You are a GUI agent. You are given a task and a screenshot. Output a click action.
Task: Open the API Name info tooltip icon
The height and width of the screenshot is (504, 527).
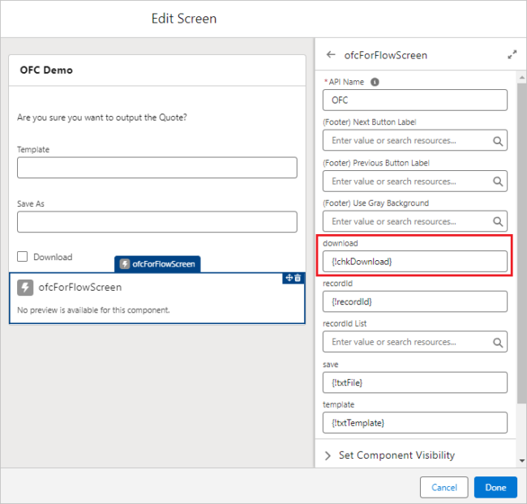point(375,82)
